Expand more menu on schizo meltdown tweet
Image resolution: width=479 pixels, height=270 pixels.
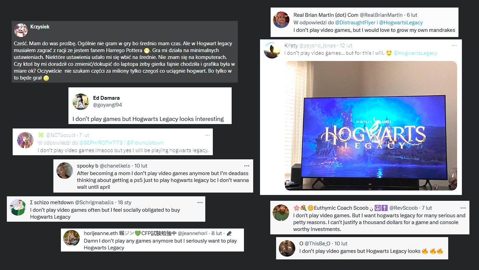pyautogui.click(x=200, y=202)
